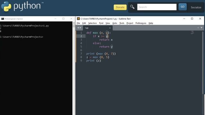Image resolution: width=205 pixels, height=115 pixels.
Task: Click the Sublime Text app icon in title bar
Action: pos(78,19)
